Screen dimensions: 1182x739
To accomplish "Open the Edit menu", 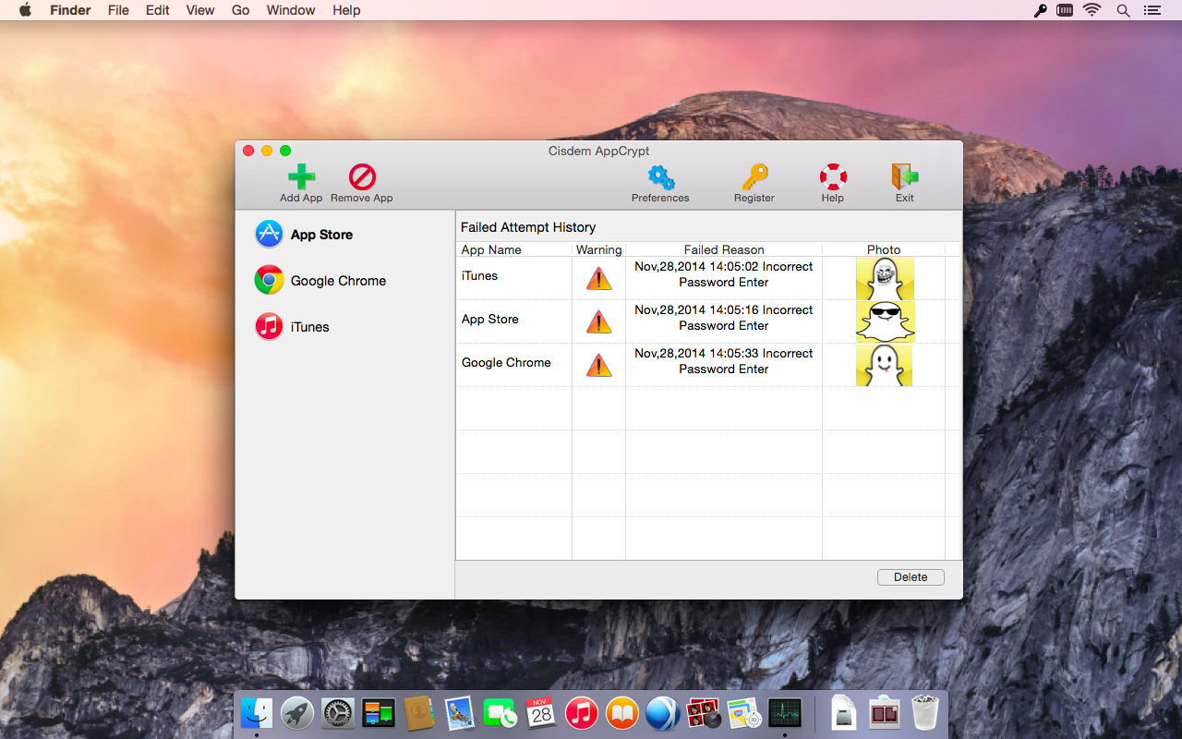I will [x=158, y=10].
